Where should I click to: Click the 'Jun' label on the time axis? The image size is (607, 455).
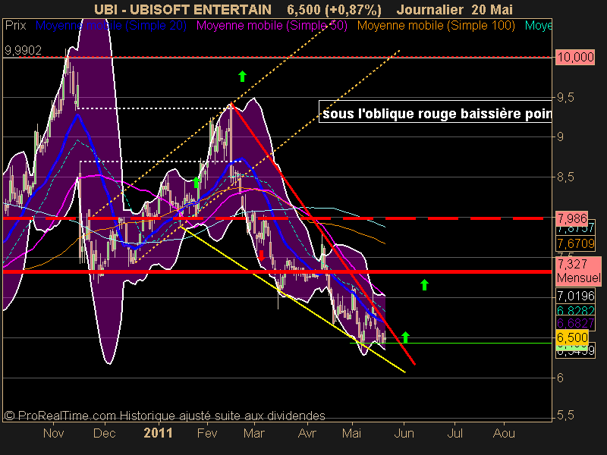404,433
